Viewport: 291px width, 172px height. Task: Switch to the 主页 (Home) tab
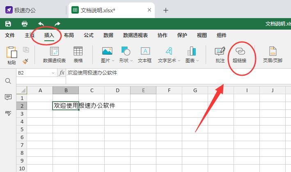tap(30, 35)
